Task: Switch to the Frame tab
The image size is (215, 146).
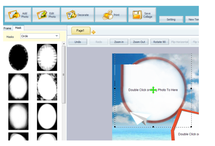Action: click(7, 28)
